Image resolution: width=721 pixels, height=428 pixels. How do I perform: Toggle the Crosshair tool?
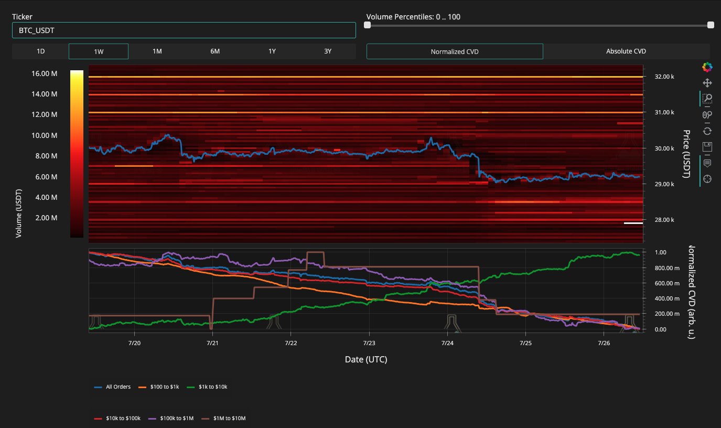tap(707, 179)
